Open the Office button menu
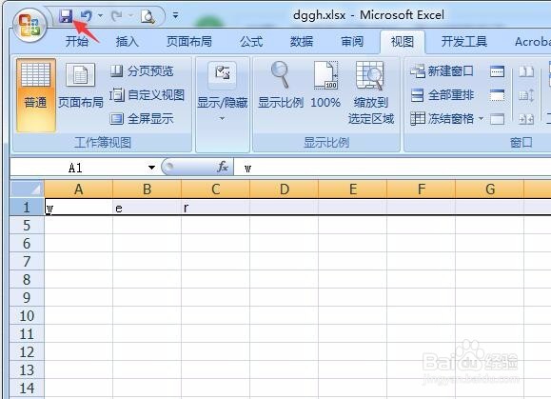This screenshot has width=551, height=399. [x=30, y=25]
